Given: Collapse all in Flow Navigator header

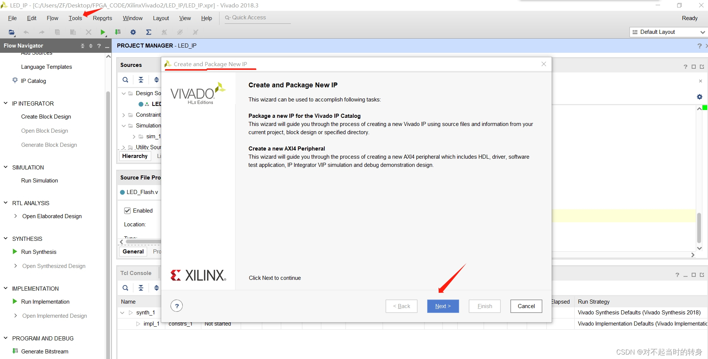Looking at the screenshot, I should click(x=82, y=46).
